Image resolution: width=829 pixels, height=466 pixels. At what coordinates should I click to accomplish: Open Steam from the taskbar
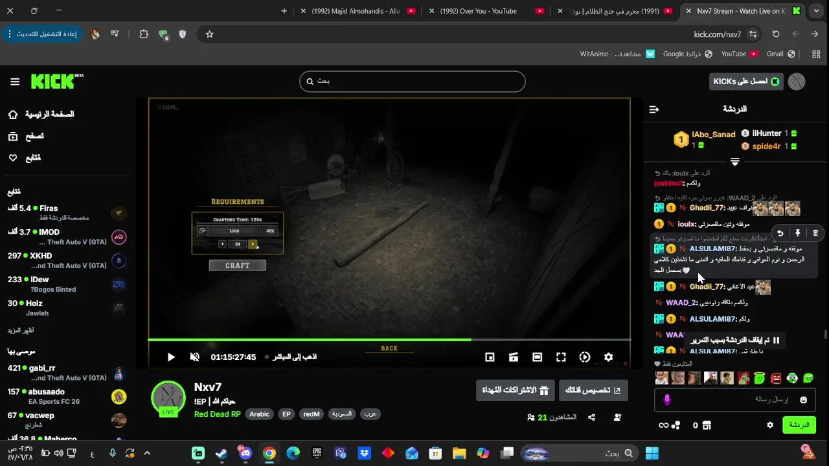pos(221,454)
